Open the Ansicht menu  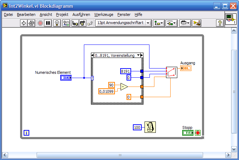tap(46, 14)
